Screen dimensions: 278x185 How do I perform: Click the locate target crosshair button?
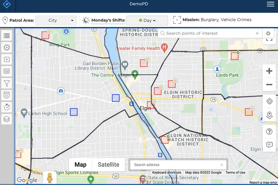coord(269,101)
